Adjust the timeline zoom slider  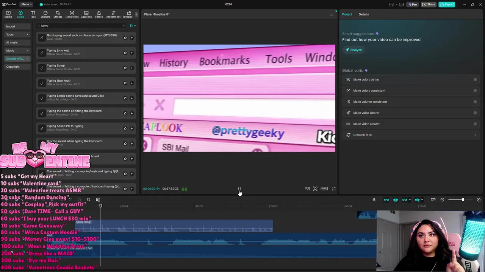point(463,200)
